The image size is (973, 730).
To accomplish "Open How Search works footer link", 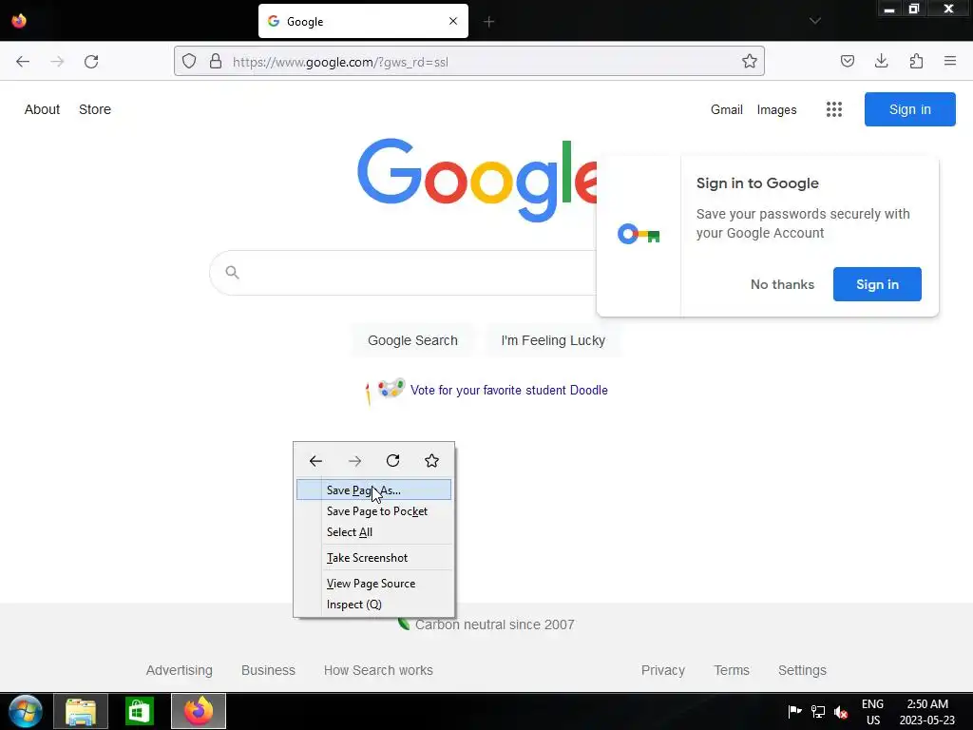I will coord(378,670).
